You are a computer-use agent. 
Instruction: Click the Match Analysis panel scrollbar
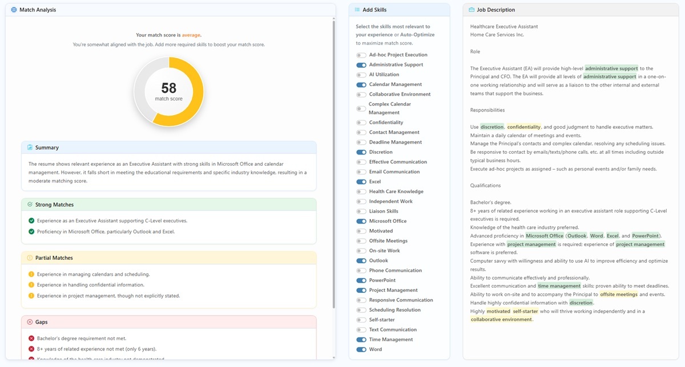[333, 171]
